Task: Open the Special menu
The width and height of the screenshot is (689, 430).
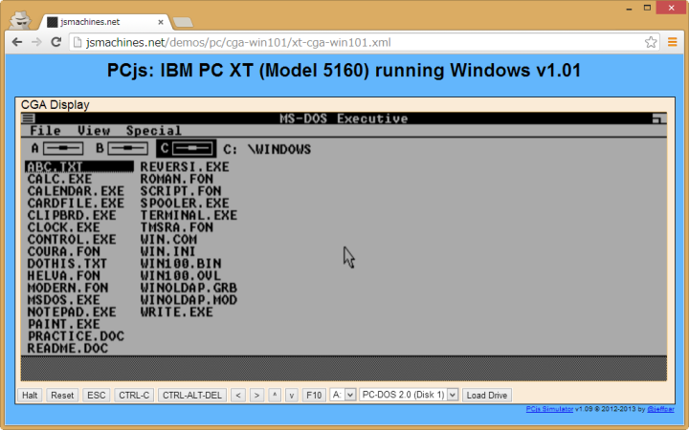Action: [153, 131]
